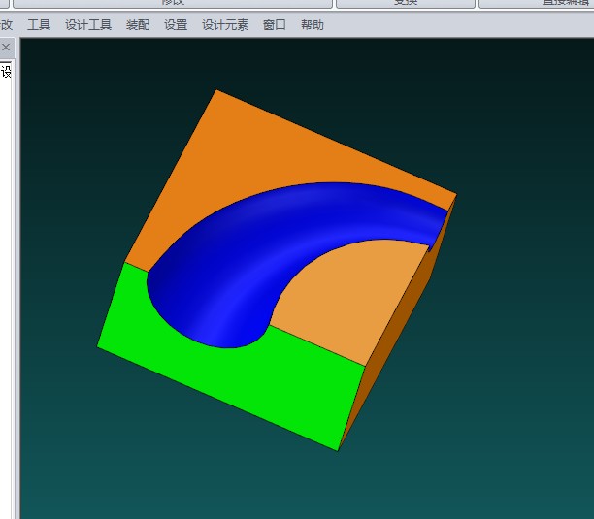The height and width of the screenshot is (519, 594).
Task: Open the 装配 menu
Action: click(138, 25)
